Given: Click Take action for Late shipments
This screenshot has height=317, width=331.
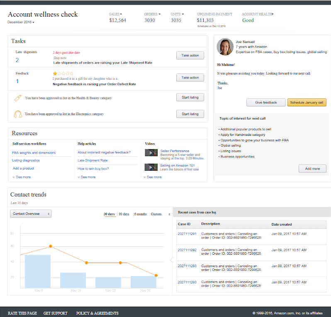Looking at the screenshot, I should (x=190, y=55).
